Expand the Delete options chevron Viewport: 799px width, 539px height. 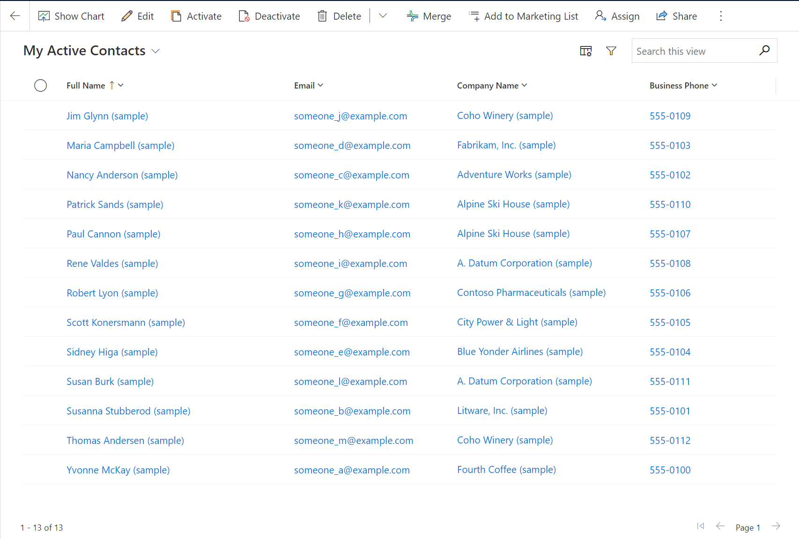tap(383, 16)
